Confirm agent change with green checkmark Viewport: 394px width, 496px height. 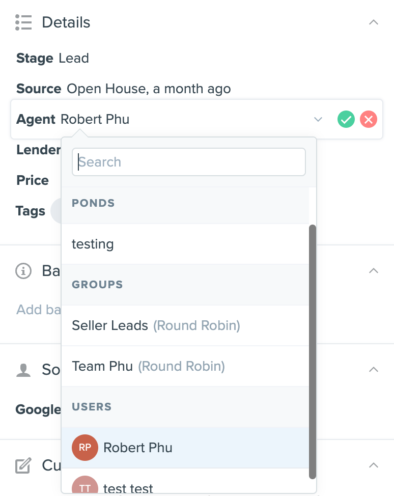click(x=346, y=120)
